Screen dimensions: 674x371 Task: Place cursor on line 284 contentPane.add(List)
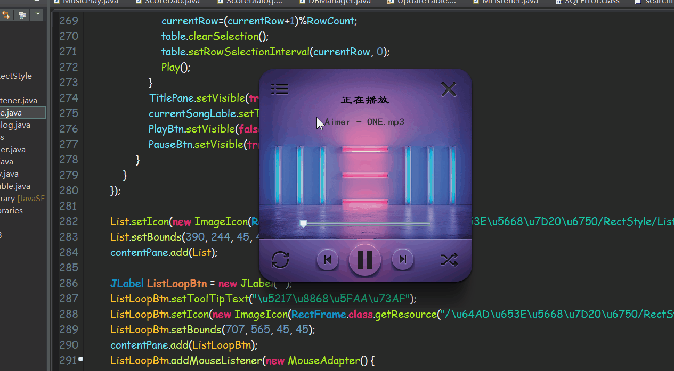[x=164, y=252]
